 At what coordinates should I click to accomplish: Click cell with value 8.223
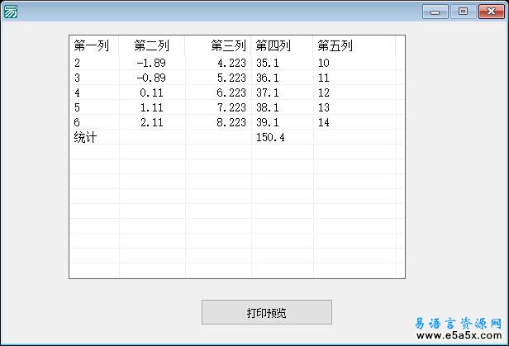tap(231, 122)
